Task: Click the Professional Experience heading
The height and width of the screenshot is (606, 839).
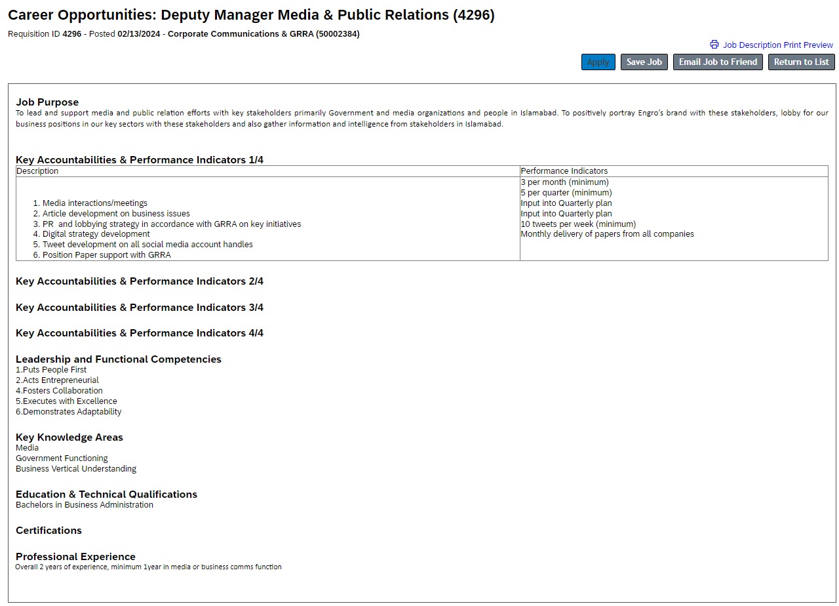Action: [x=75, y=557]
